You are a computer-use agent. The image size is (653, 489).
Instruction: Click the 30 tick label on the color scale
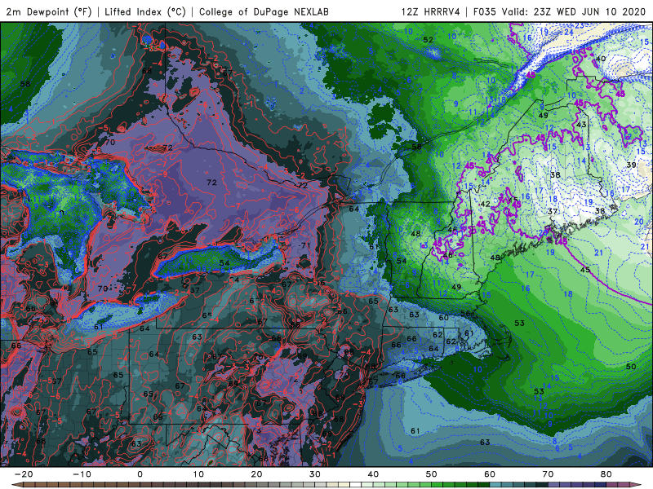[315, 474]
